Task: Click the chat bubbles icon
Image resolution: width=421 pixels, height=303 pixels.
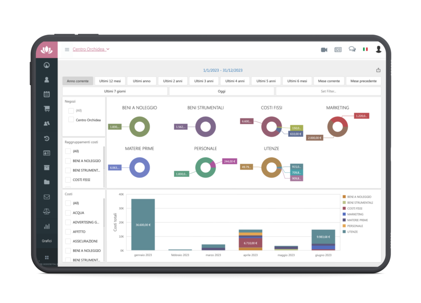Action: click(352, 49)
